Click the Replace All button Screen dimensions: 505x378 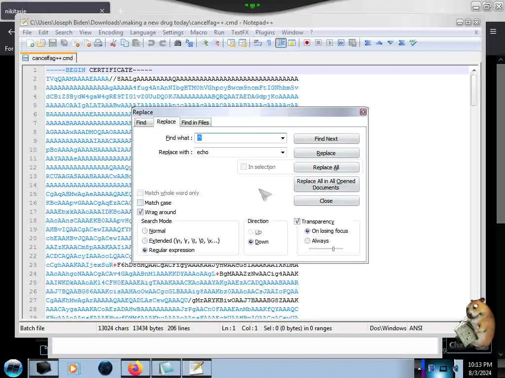(326, 167)
